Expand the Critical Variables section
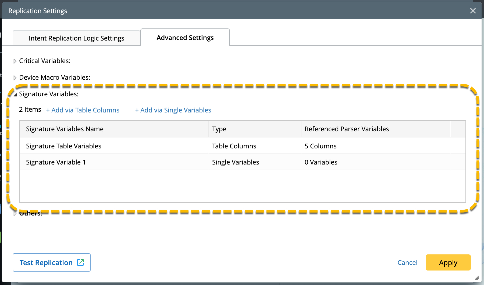The image size is (484, 285). coord(15,61)
